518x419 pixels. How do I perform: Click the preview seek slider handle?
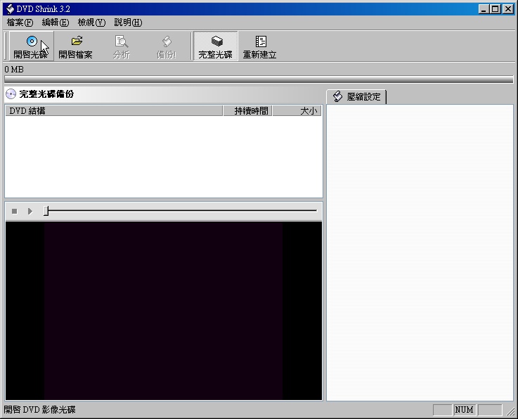pos(46,211)
